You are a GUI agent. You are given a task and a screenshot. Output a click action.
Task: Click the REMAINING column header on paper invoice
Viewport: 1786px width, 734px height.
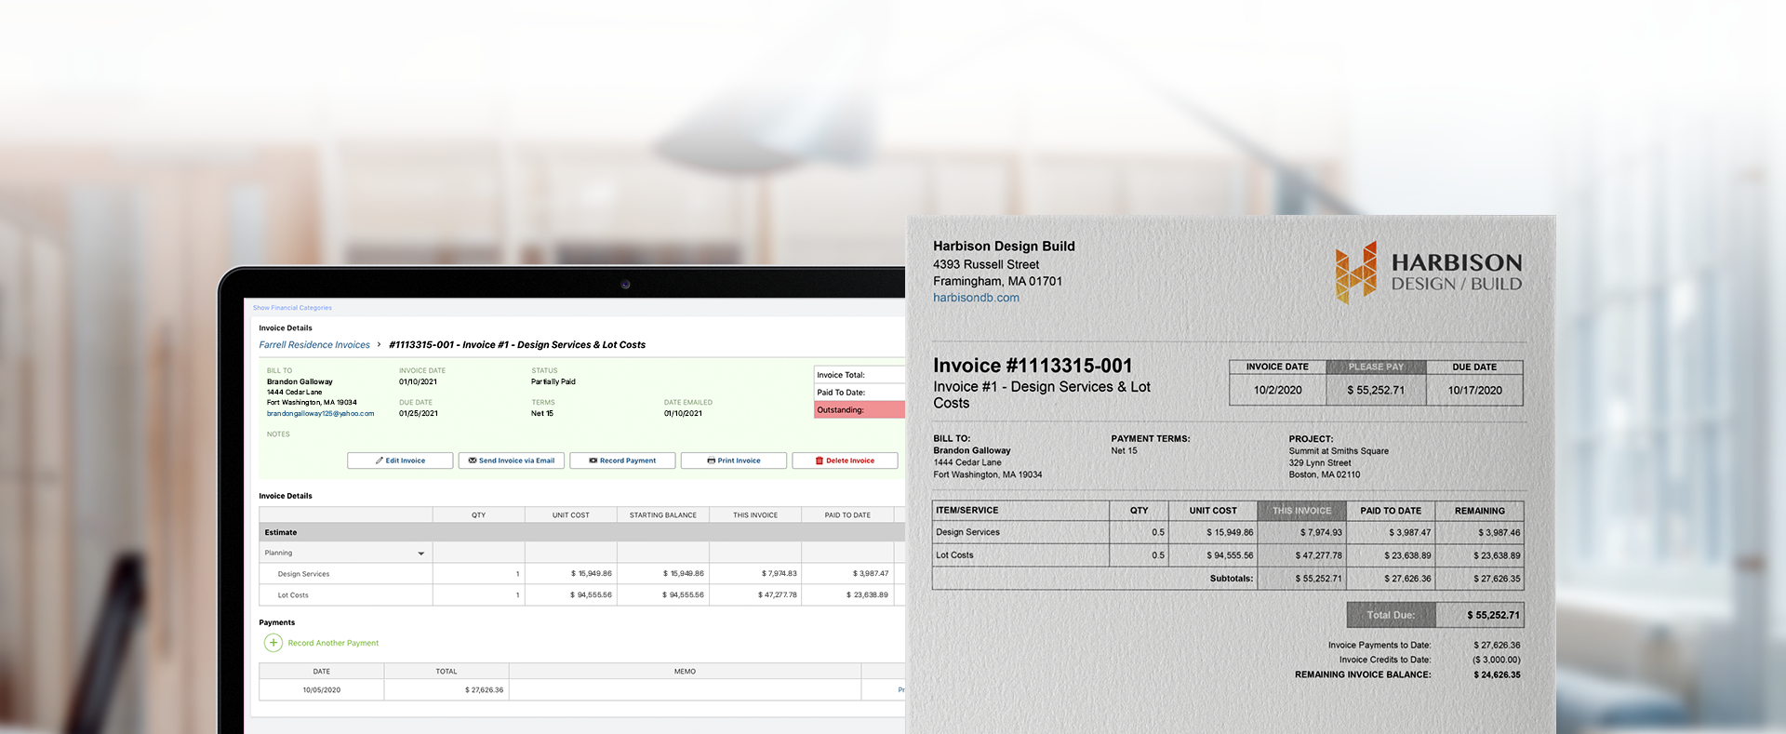[x=1479, y=511]
